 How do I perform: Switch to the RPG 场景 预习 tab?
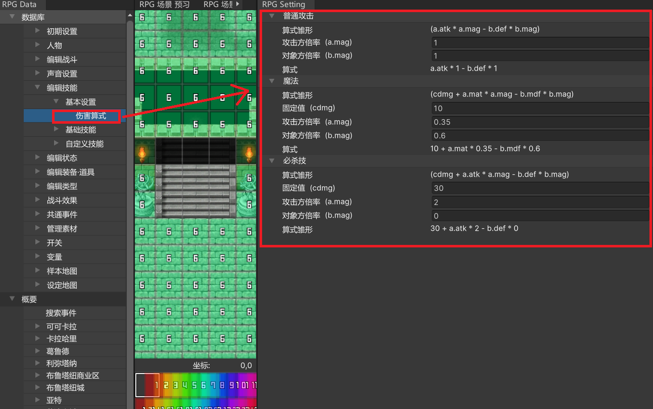point(165,5)
